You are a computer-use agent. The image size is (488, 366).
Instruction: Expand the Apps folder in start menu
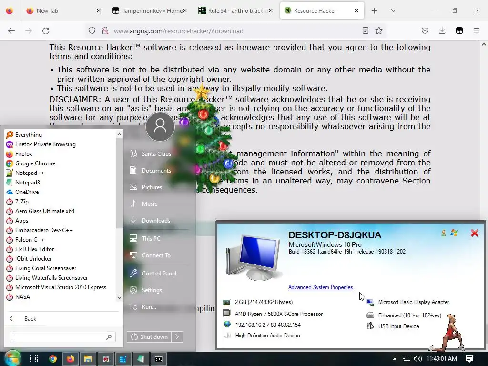[17, 221]
